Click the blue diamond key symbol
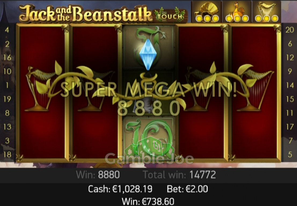 click(148, 54)
